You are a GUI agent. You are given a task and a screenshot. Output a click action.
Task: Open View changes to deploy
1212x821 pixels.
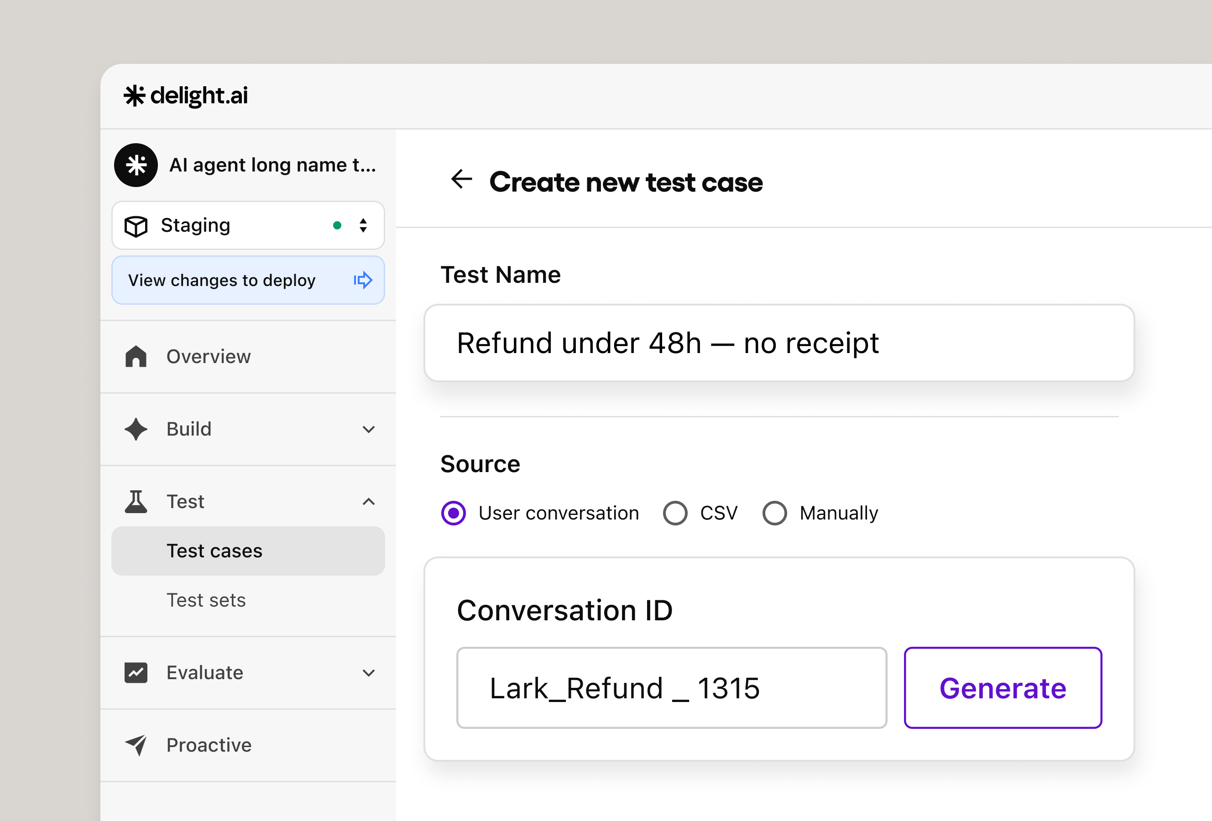pos(248,281)
